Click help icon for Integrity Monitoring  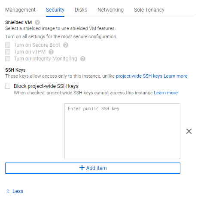(x=83, y=59)
